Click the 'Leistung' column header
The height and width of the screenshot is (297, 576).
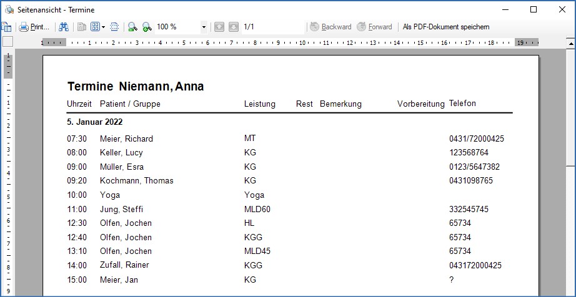(x=259, y=104)
